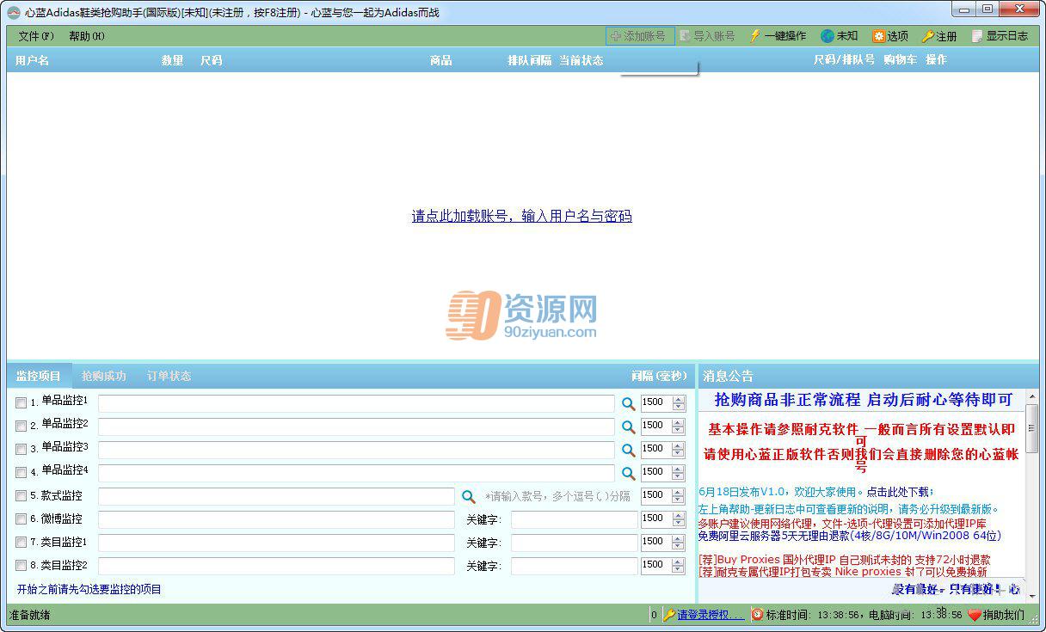
Task: Click the 类目监控1 关键字 input field
Action: [x=575, y=543]
